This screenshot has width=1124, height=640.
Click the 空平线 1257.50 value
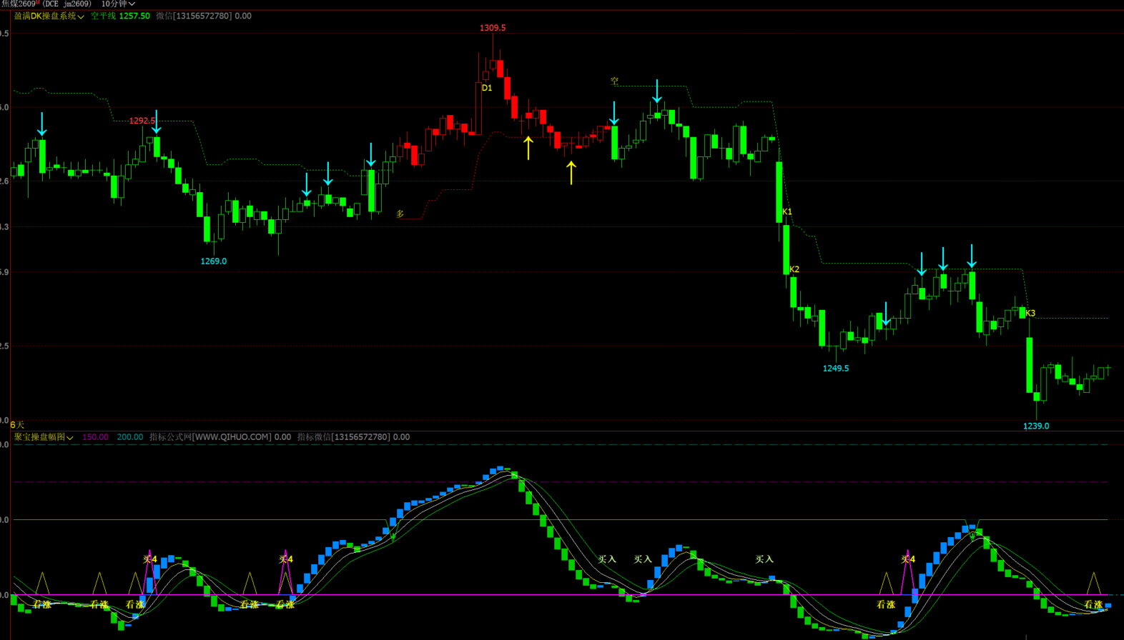click(120, 16)
